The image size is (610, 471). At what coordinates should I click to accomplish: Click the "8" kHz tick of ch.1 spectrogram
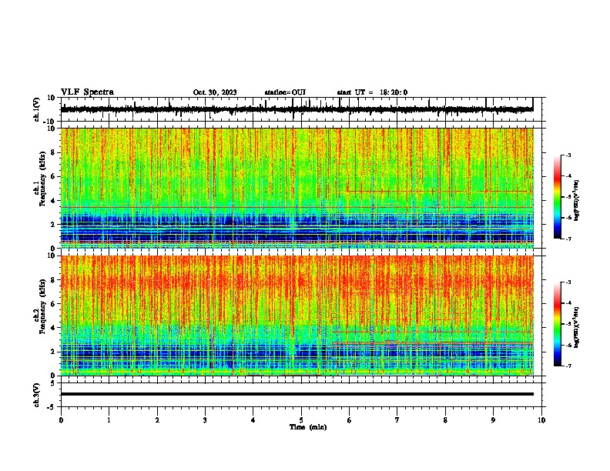(54, 152)
